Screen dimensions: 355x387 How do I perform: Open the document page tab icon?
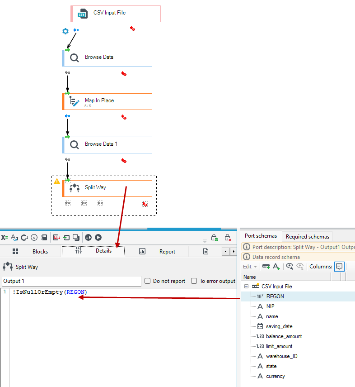(206, 252)
